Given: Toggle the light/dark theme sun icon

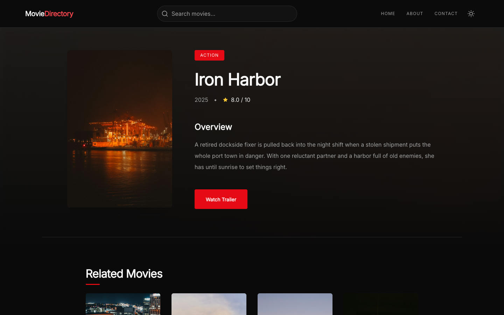Looking at the screenshot, I should (471, 14).
